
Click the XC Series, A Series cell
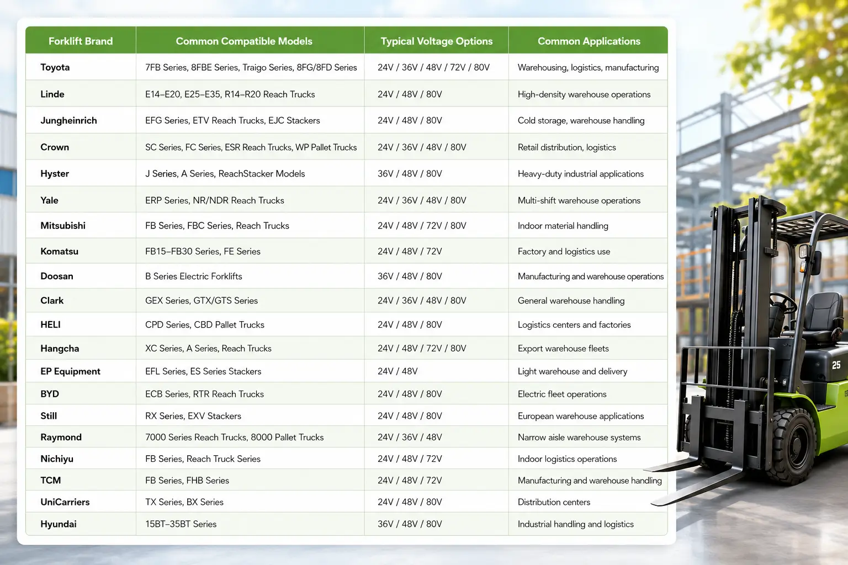coord(250,348)
